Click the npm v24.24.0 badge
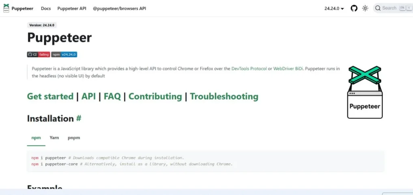Image resolution: width=413 pixels, height=195 pixels. pyautogui.click(x=64, y=55)
